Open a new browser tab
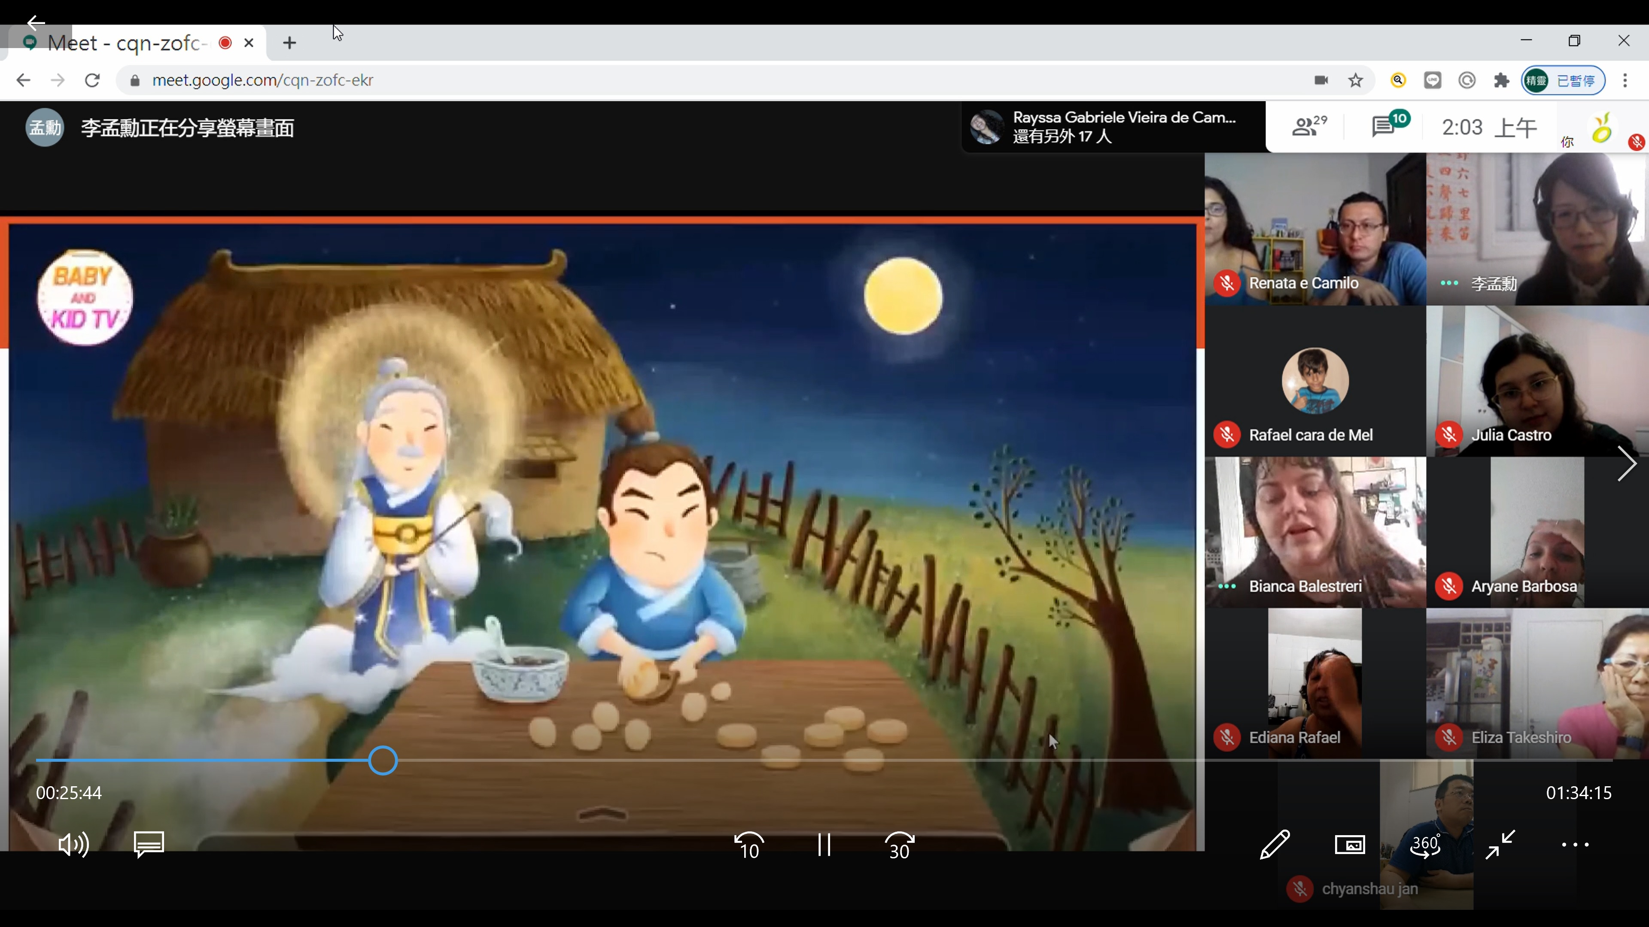The height and width of the screenshot is (927, 1649). [289, 43]
